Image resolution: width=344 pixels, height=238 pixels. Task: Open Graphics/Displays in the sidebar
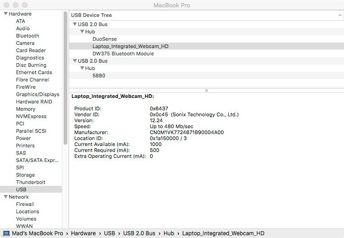(x=38, y=94)
